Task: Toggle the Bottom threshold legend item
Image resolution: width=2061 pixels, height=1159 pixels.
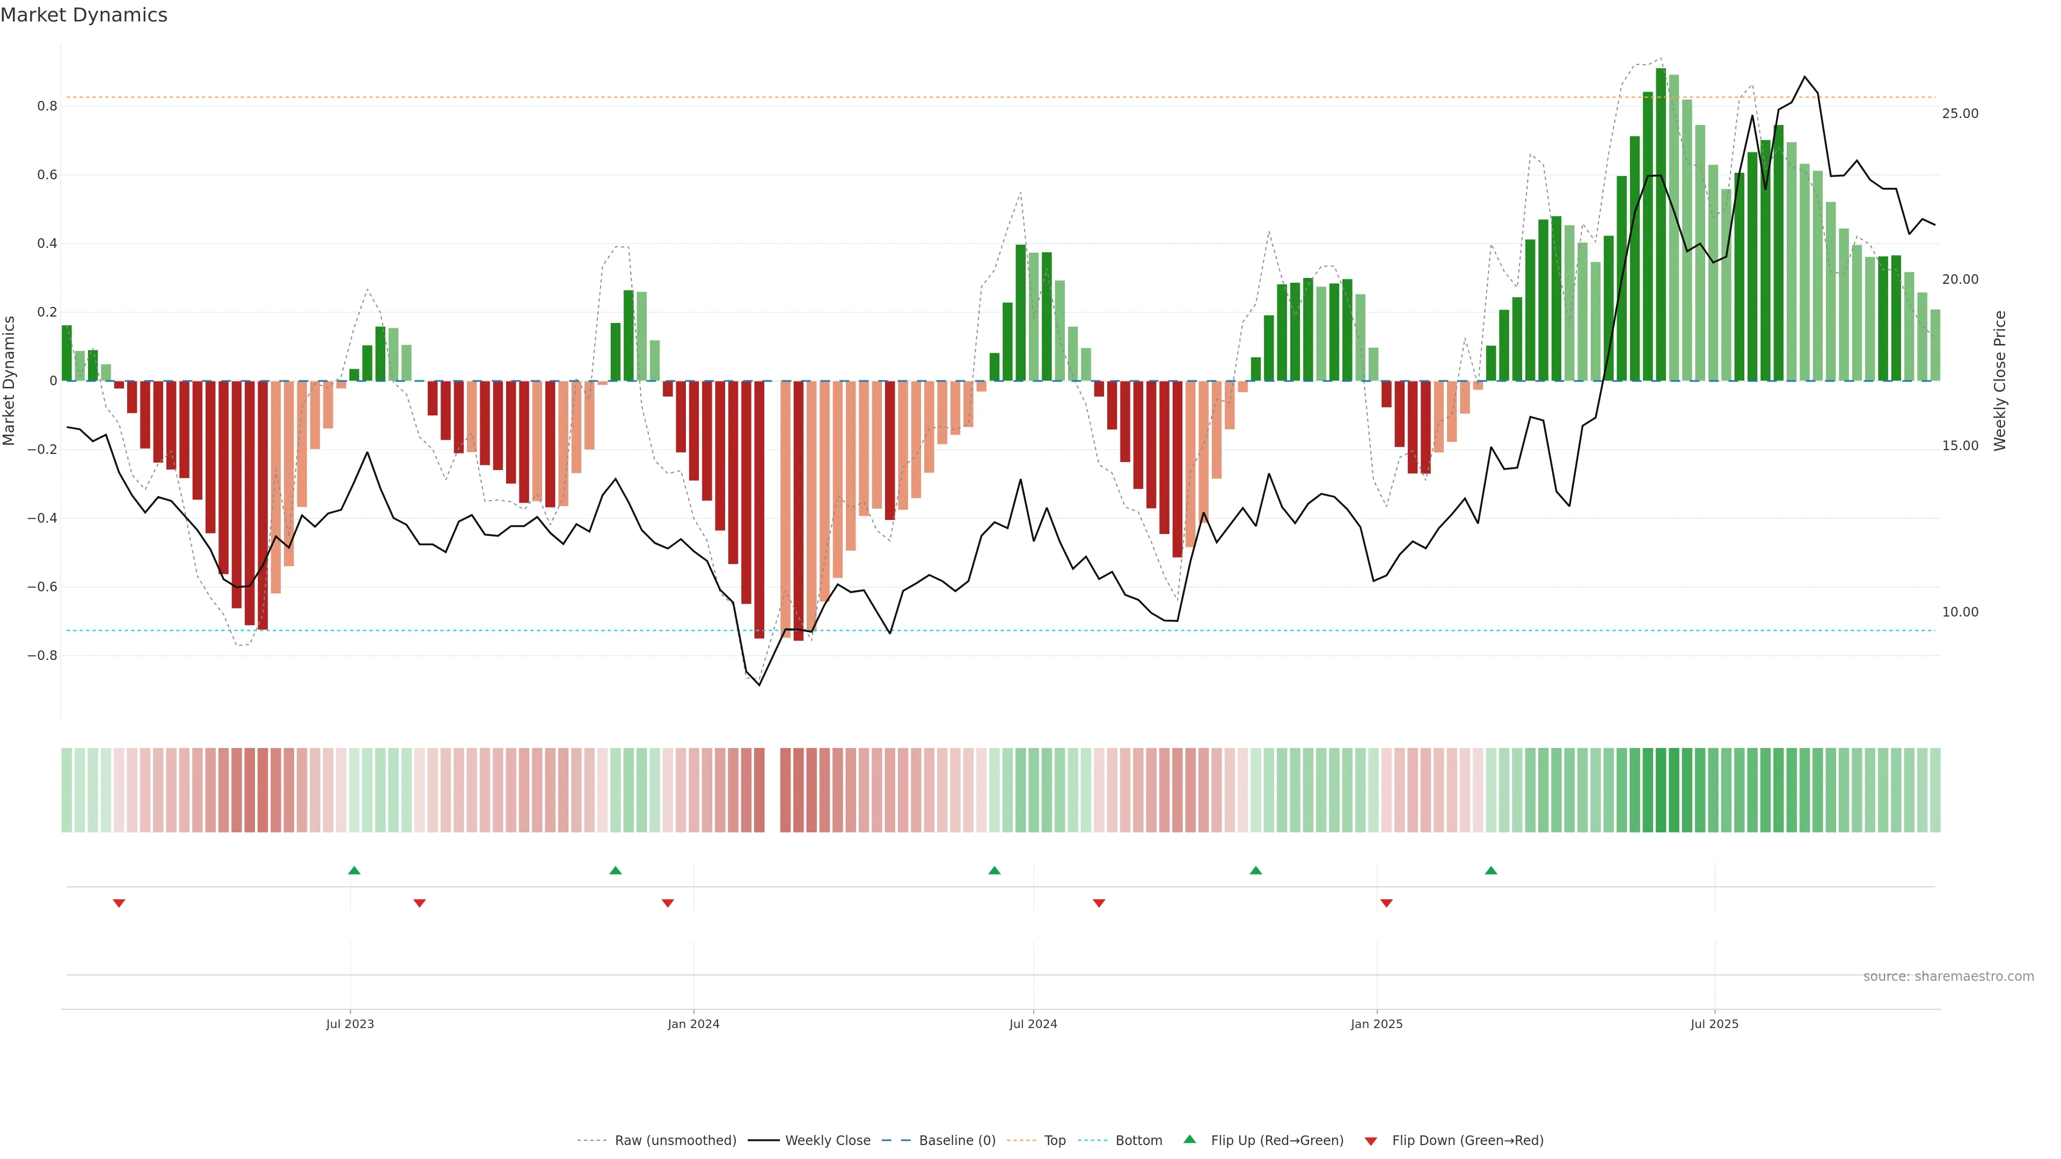Action: 1138,1141
